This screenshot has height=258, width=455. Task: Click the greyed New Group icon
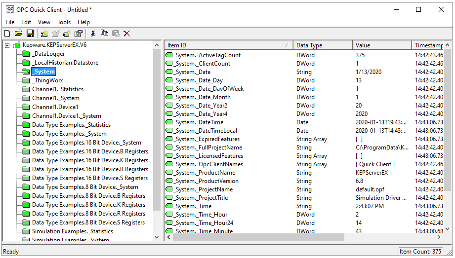point(56,34)
